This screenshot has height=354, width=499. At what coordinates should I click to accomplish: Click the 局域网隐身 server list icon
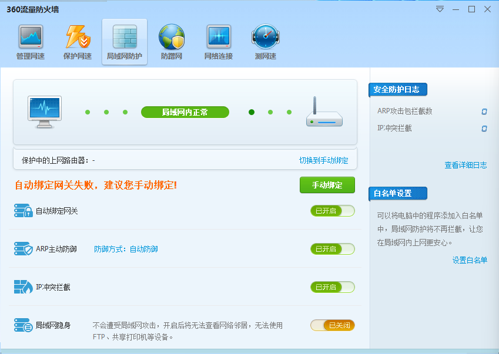click(24, 325)
